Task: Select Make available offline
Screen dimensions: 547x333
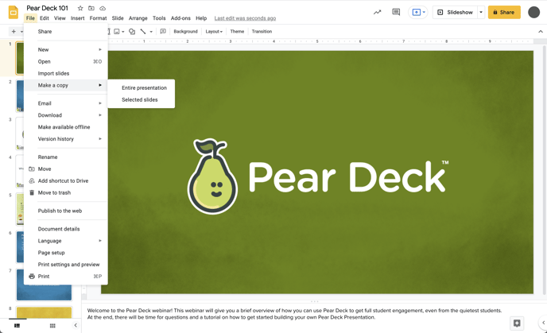Action: point(65,127)
